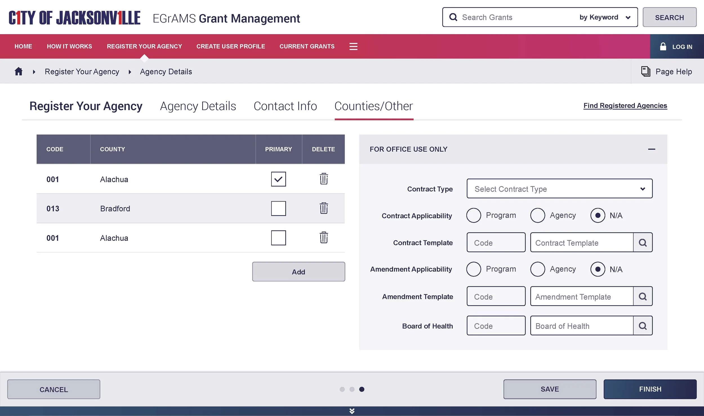
Task: Select Program for Contract Applicability
Action: tap(473, 215)
